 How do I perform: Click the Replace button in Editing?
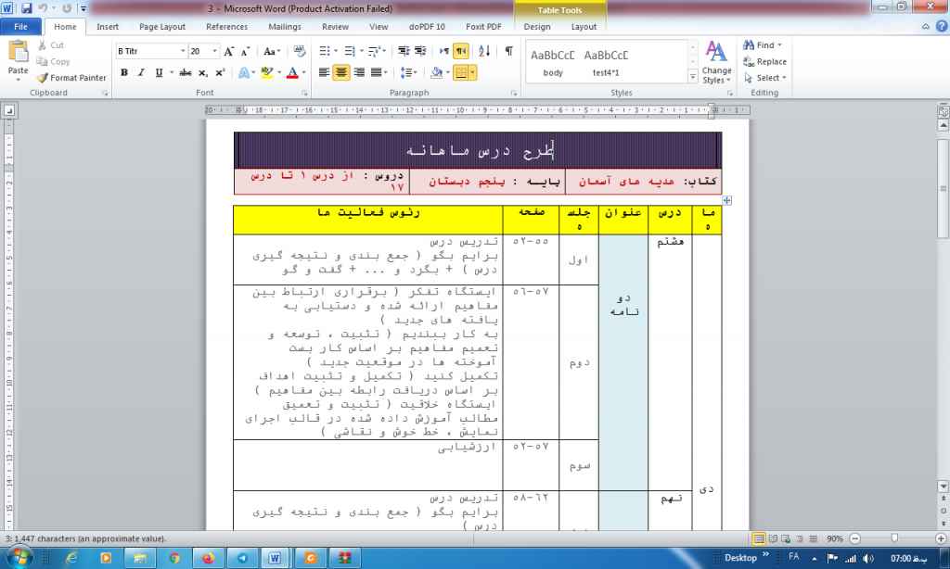pos(764,61)
